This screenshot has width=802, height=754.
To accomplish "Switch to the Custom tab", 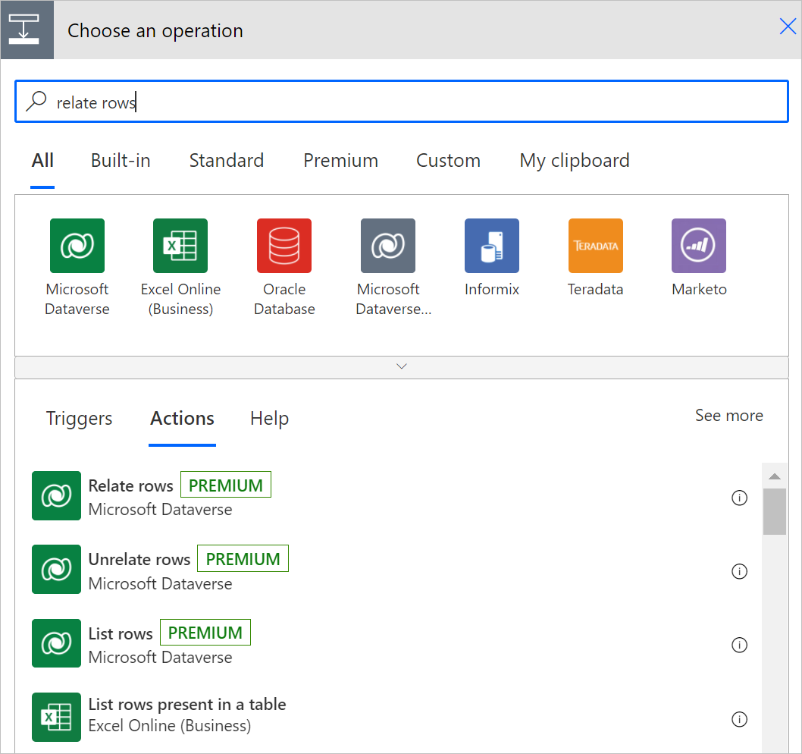I will pos(448,161).
